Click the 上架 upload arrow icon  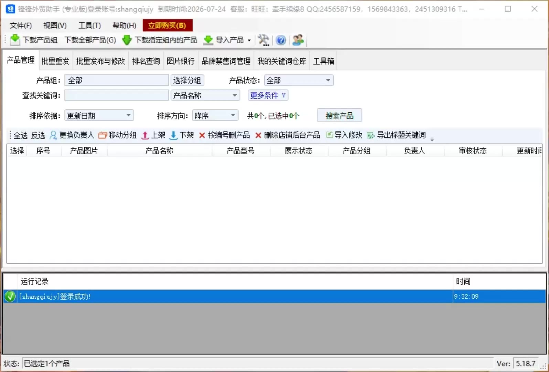pos(145,135)
